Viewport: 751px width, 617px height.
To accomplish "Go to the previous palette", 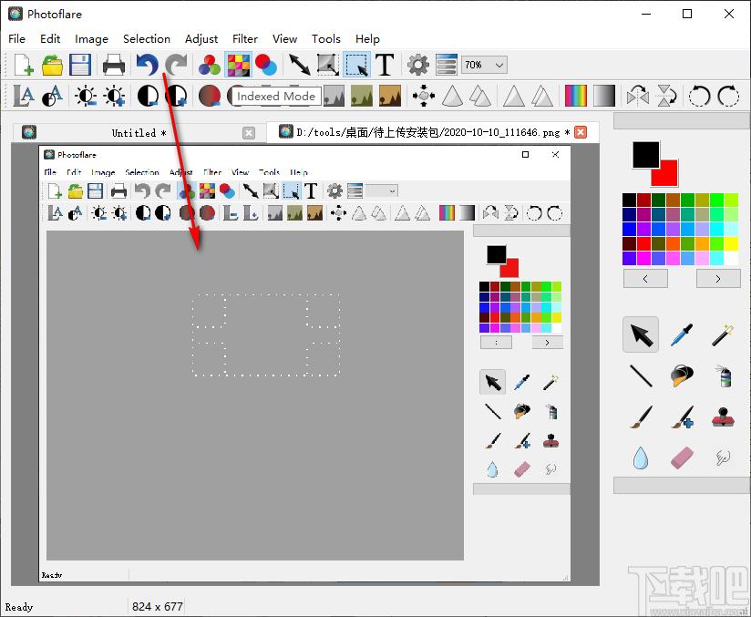I will pos(645,278).
